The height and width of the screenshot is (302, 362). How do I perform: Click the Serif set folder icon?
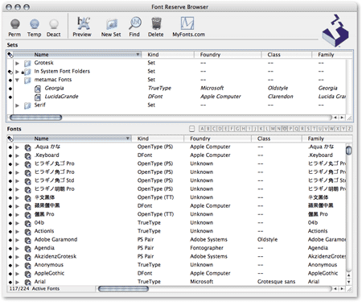[x=27, y=105]
